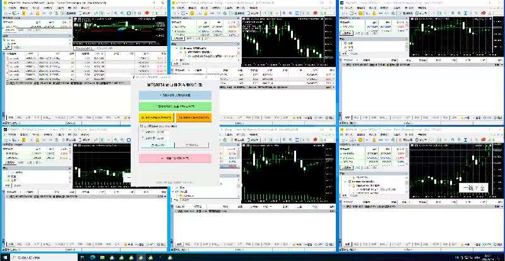The width and height of the screenshot is (505, 261).
Task: Click the Navigator scrollbar in the bottom-left window
Action: point(70,177)
